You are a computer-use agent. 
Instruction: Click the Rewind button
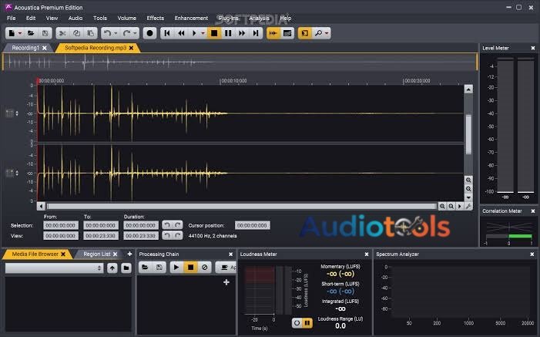pyautogui.click(x=181, y=33)
